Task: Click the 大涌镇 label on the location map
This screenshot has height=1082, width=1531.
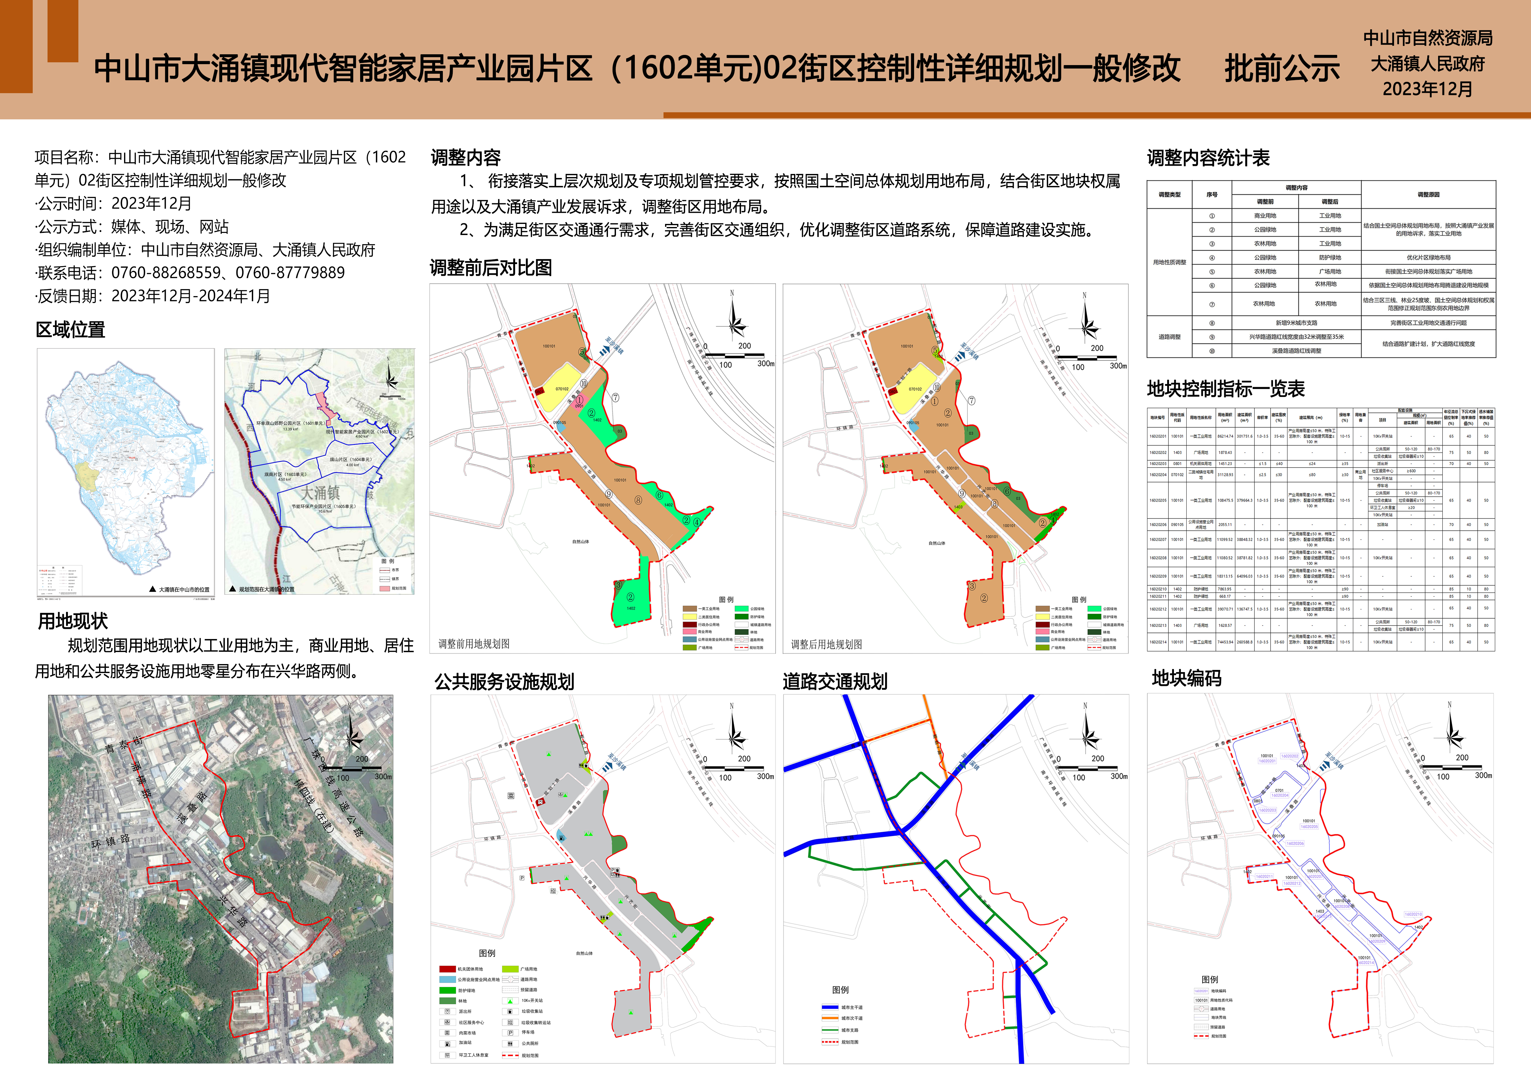Action: click(x=320, y=493)
